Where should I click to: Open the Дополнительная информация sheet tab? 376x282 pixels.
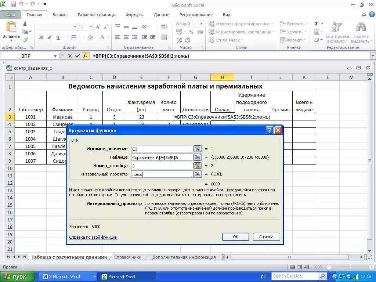184,257
